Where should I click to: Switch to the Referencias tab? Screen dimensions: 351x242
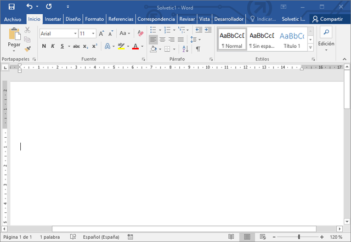pyautogui.click(x=121, y=19)
